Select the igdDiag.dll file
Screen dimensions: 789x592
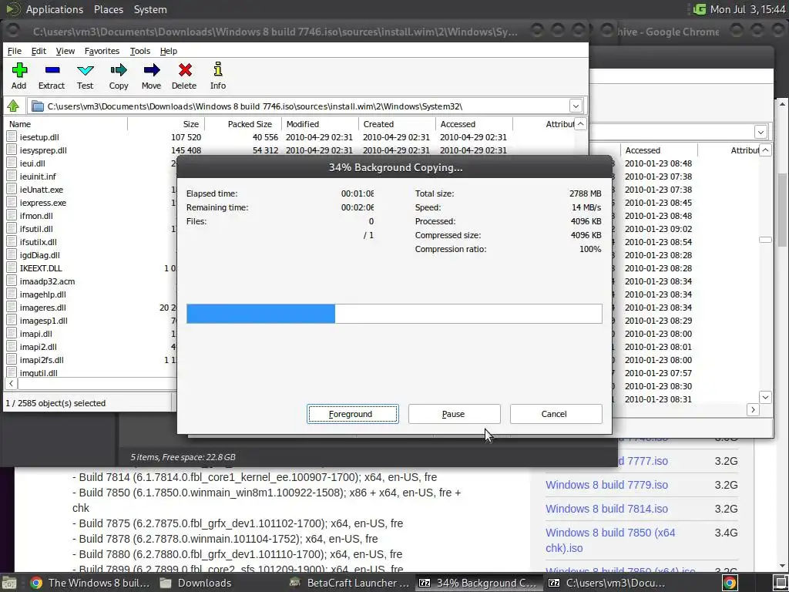[40, 254]
